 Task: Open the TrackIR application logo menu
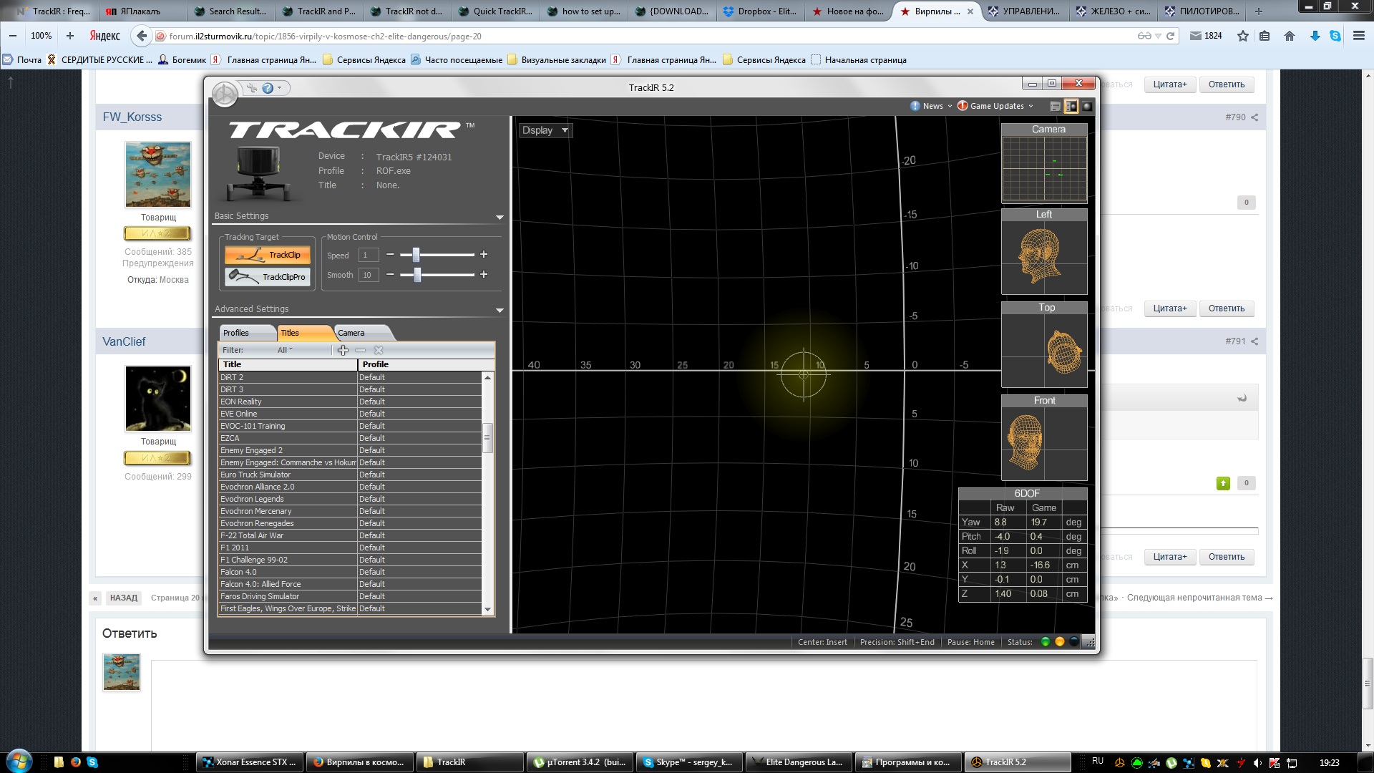pyautogui.click(x=225, y=94)
